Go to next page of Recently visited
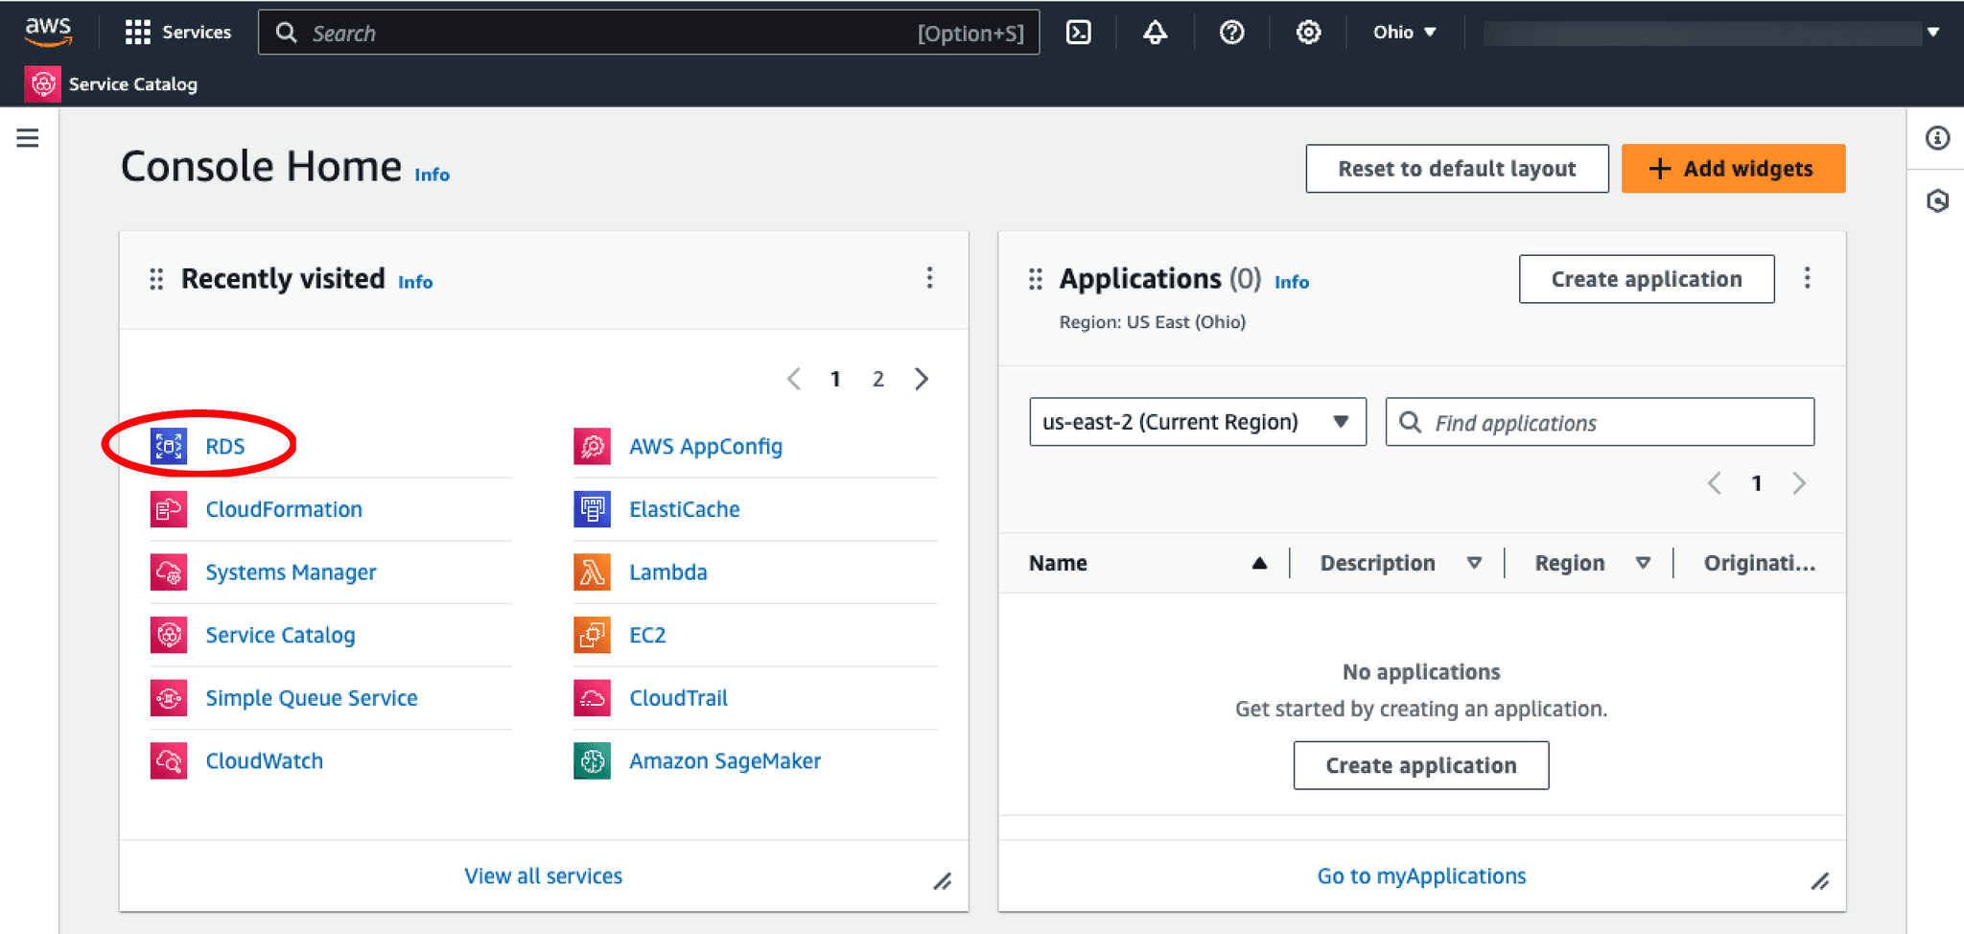1964x934 pixels. (x=922, y=379)
